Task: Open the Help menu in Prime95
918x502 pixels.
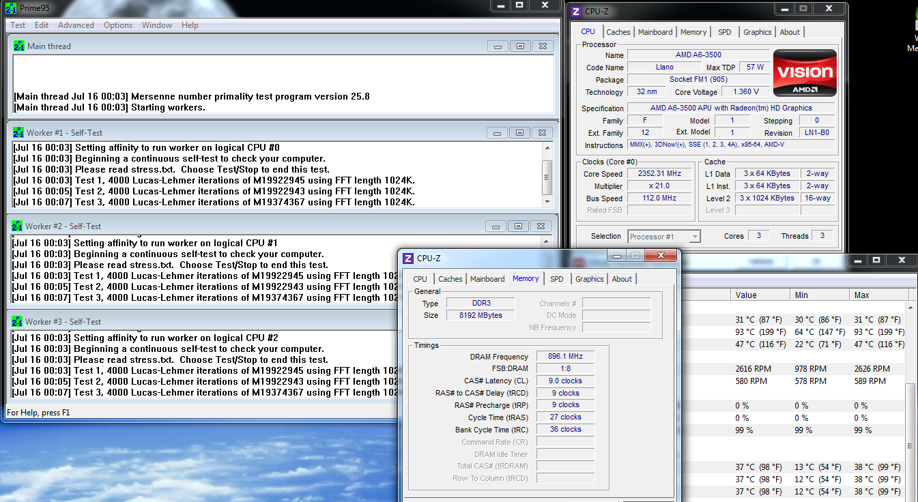Action: pyautogui.click(x=190, y=25)
